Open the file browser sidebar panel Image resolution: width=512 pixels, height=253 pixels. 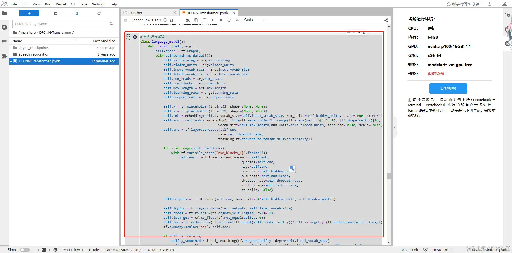[4, 13]
